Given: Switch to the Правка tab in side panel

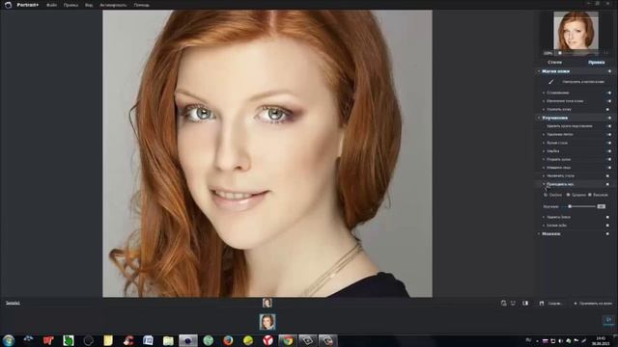Looking at the screenshot, I should [597, 62].
